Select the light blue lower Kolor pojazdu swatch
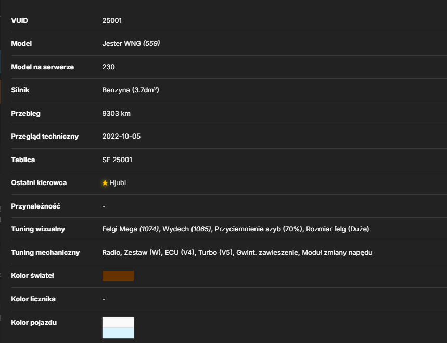The height and width of the screenshot is (343, 447). pyautogui.click(x=118, y=333)
